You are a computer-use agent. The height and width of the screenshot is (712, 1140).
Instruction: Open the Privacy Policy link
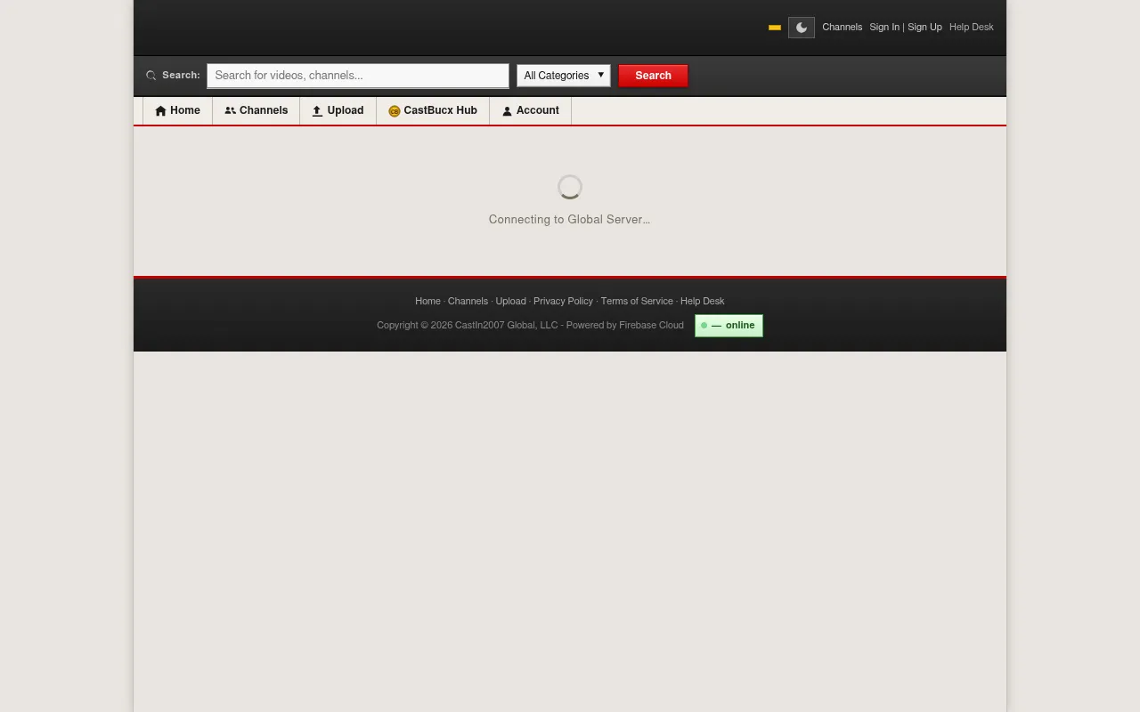tap(563, 301)
